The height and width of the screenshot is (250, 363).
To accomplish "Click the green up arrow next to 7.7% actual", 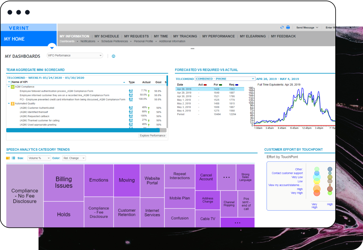I will pyautogui.click(x=149, y=91).
